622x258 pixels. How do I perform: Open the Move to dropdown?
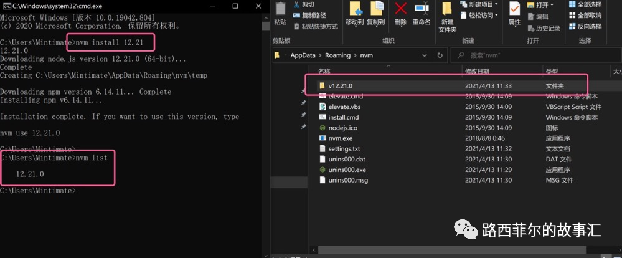click(x=355, y=14)
